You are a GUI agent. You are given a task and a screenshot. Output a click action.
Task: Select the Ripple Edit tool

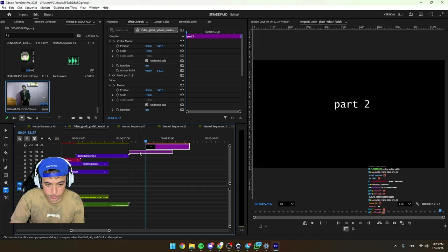[6, 145]
